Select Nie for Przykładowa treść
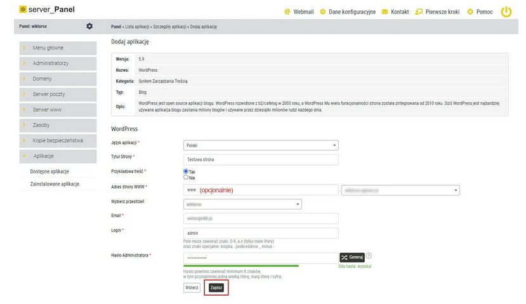Screen dimensions: 526x304 tap(186, 177)
